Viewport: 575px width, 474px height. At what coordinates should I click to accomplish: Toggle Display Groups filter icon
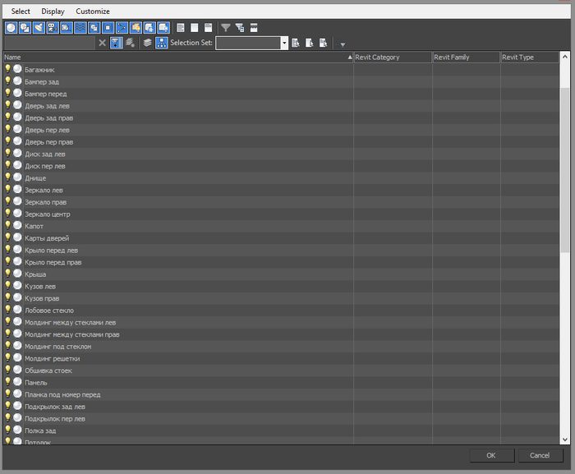pos(94,27)
